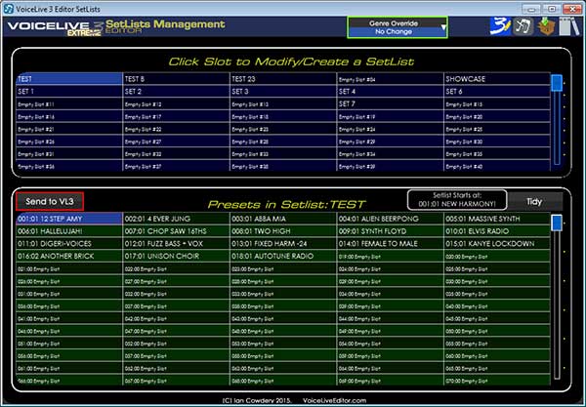Pick the ABBA MIA preset
The width and height of the screenshot is (586, 407).
click(x=281, y=219)
